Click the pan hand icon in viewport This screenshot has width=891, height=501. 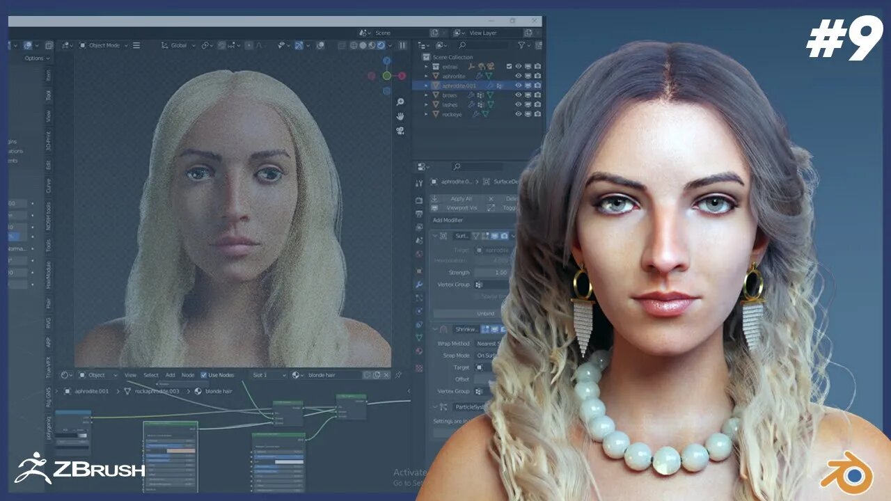point(400,116)
